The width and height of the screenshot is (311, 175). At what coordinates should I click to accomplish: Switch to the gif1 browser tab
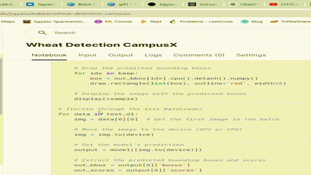[x=122, y=4]
